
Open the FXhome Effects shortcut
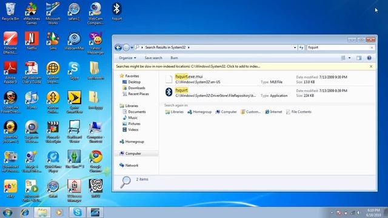coord(10,43)
